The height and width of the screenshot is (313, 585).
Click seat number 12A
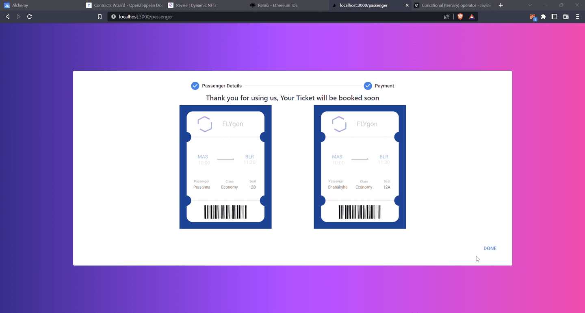pyautogui.click(x=387, y=187)
